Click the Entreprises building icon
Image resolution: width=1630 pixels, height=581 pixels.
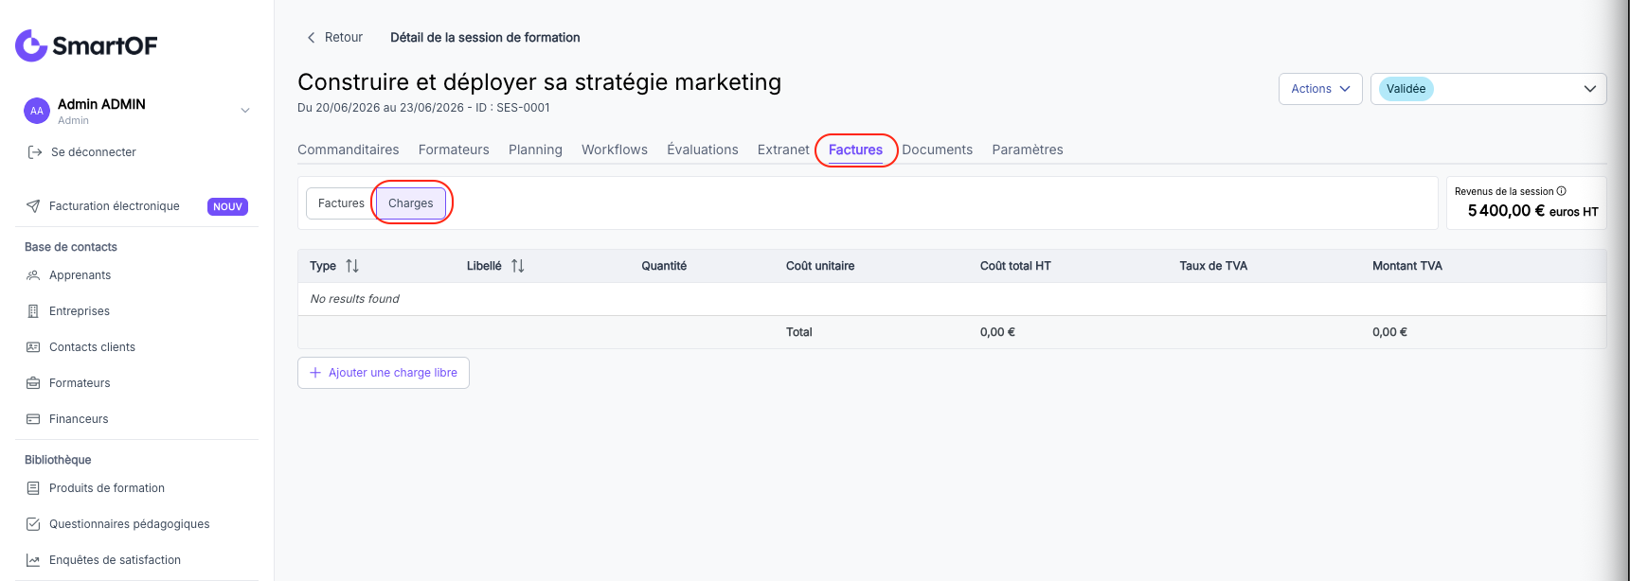click(33, 311)
